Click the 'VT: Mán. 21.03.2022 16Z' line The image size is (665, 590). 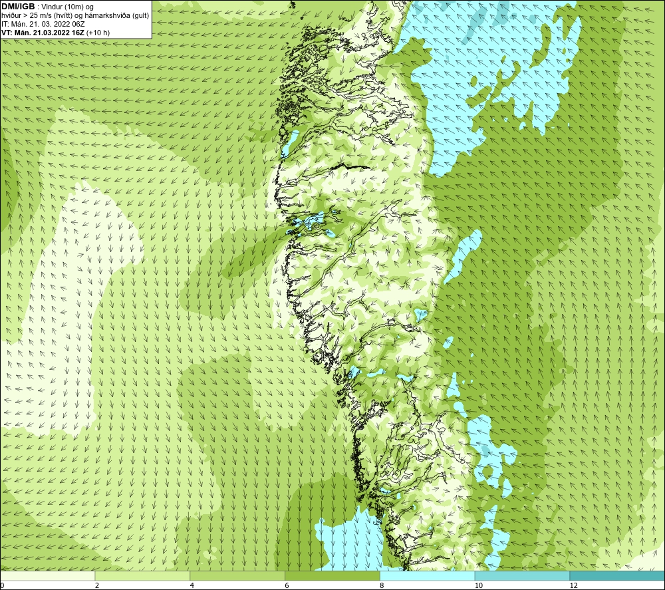[43, 33]
